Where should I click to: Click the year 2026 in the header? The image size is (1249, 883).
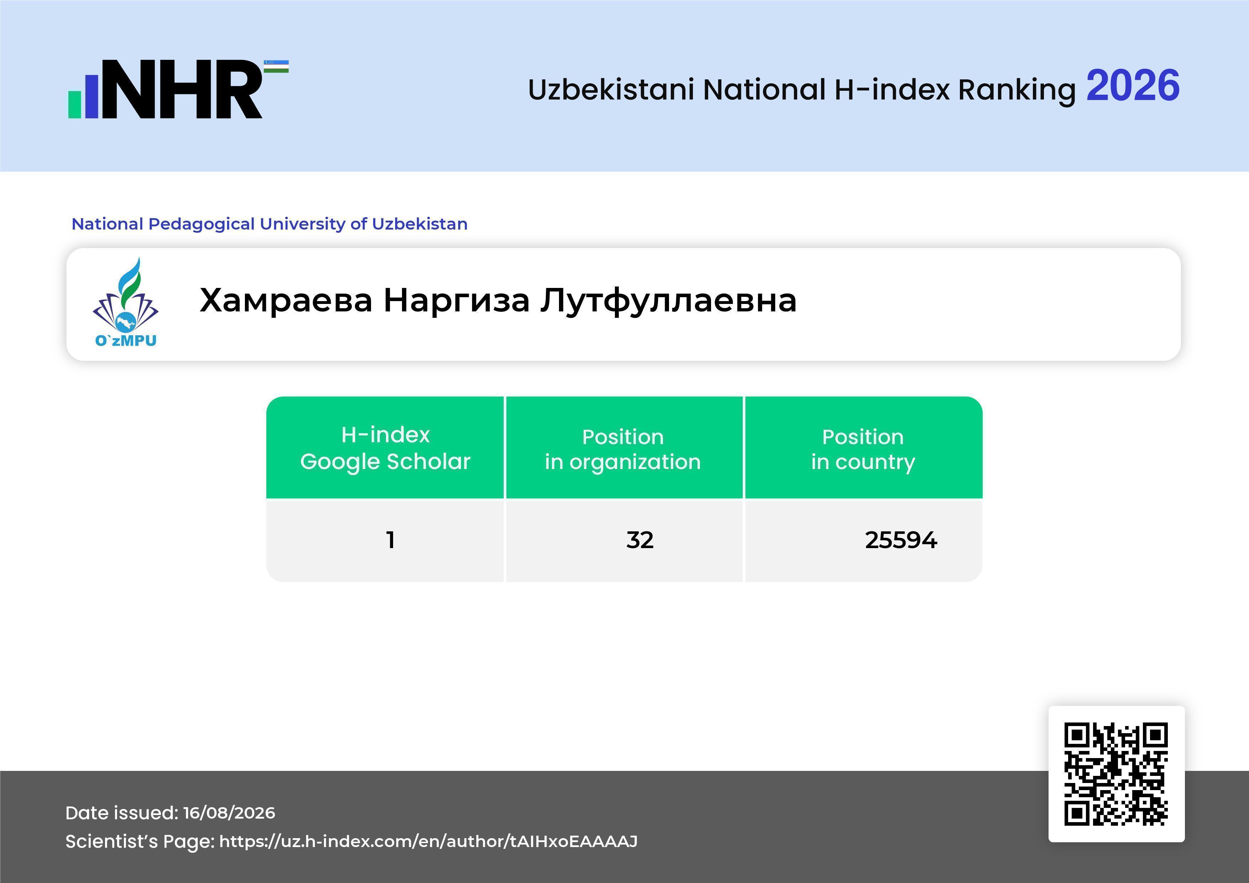coord(1133,85)
